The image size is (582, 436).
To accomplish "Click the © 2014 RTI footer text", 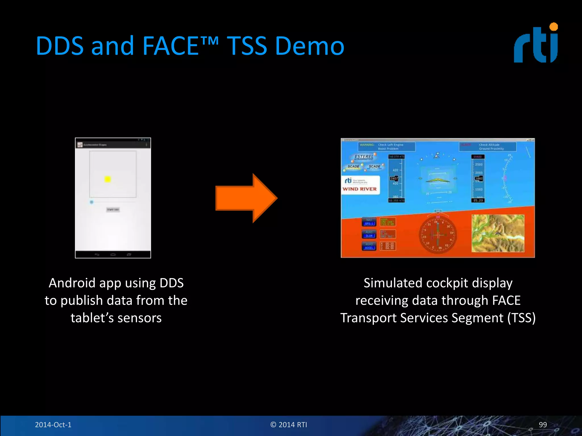I will pos(289,425).
